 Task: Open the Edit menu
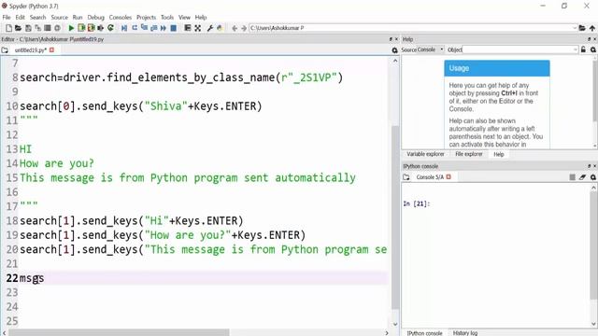[x=21, y=18]
